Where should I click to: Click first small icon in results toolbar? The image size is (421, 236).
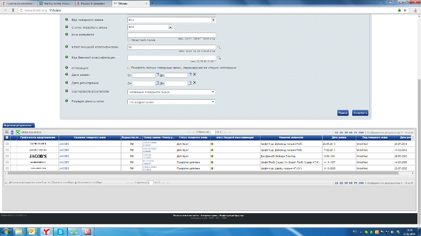pyautogui.click(x=7, y=132)
